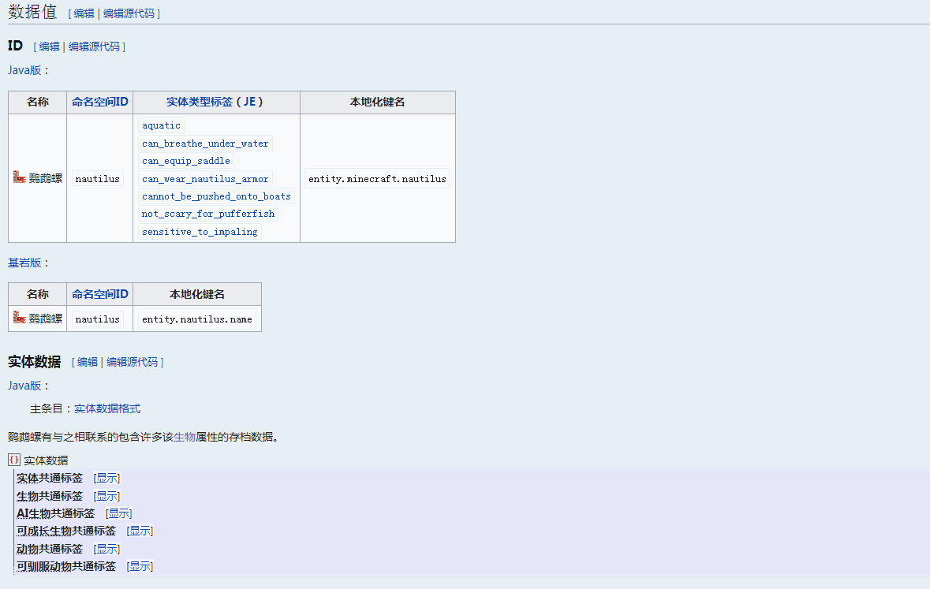Screen dimensions: 930x589
Task: Show the 可成长生物共通标签 contents
Action: point(139,530)
